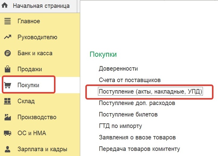Click the truck icon for ОС и НМА

tap(8, 133)
